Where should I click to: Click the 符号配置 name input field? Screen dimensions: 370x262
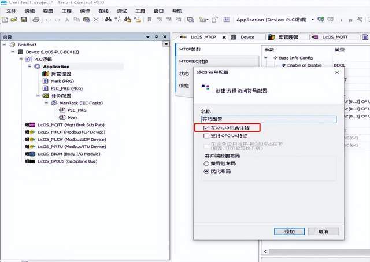[268, 119]
